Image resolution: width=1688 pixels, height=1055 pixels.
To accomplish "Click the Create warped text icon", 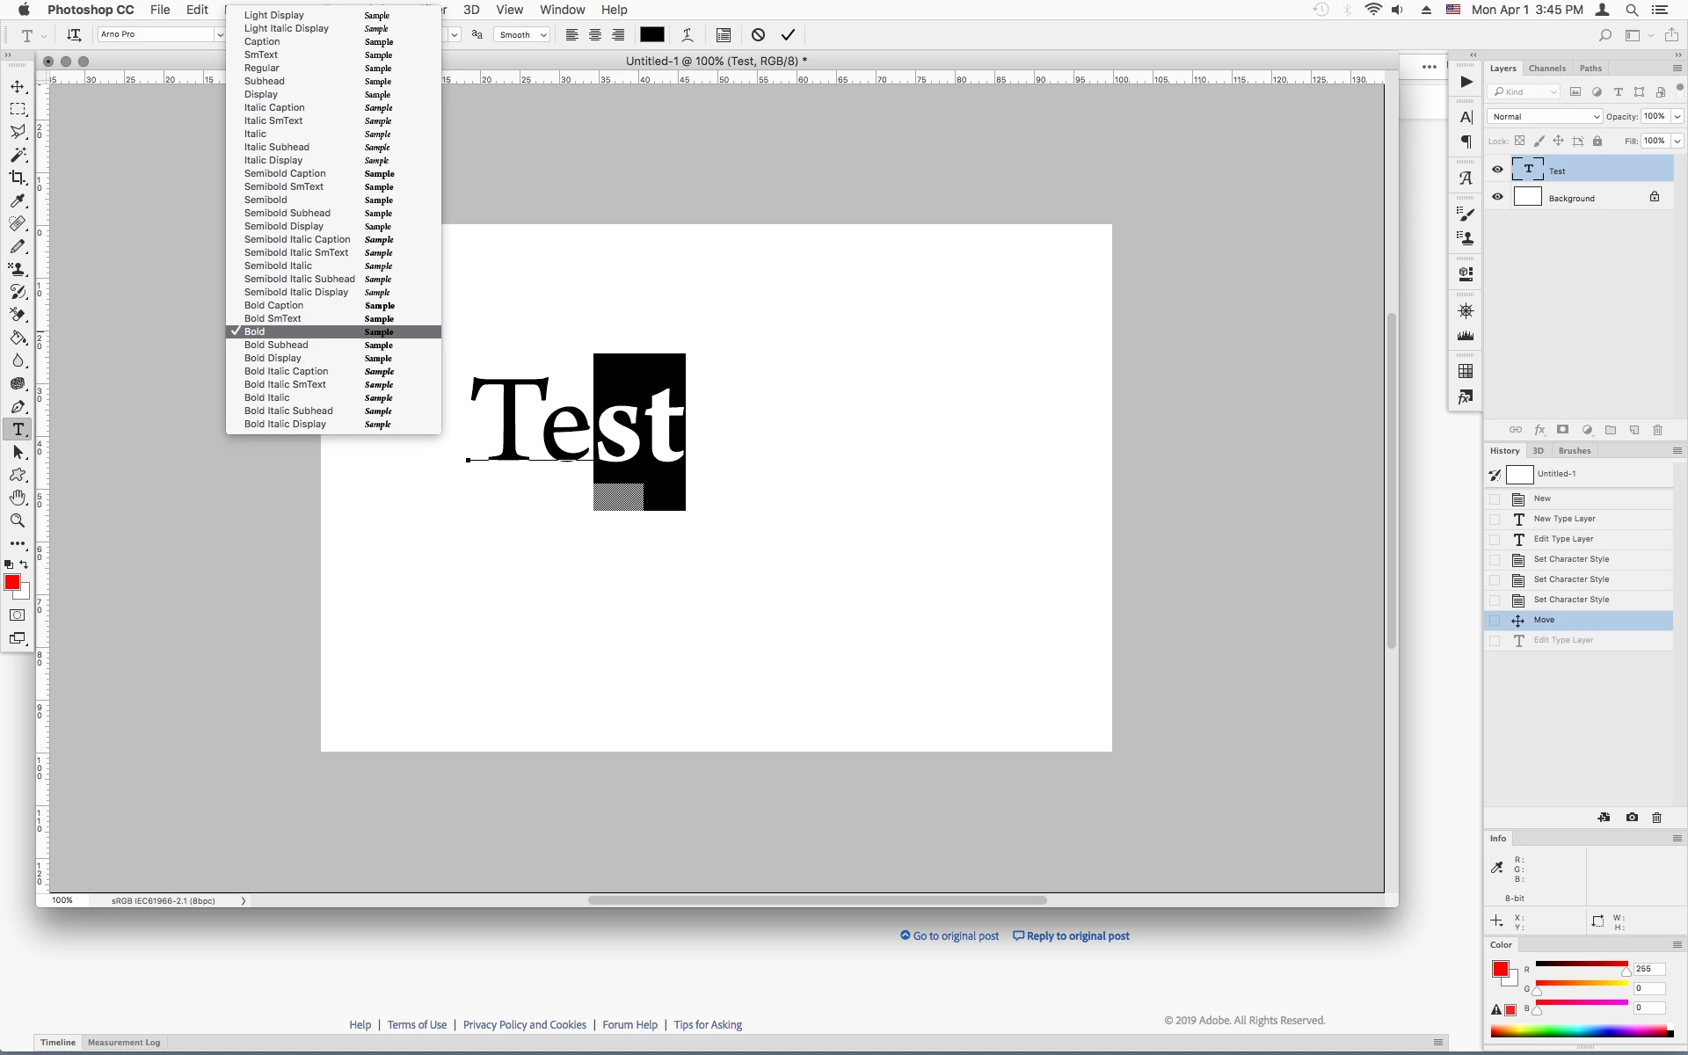I will point(688,35).
